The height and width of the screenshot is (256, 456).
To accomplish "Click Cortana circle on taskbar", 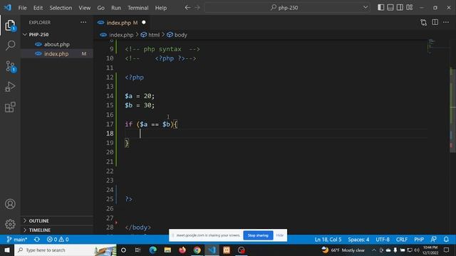I will (x=123, y=250).
